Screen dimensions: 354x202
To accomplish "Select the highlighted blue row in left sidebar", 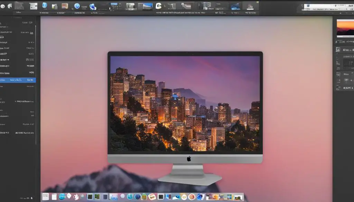I will 18,80.
